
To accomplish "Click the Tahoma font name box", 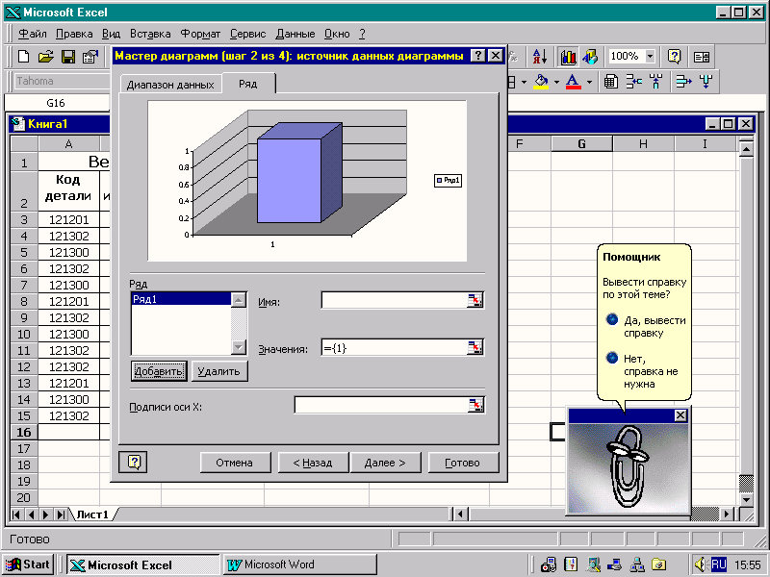I will click(62, 81).
